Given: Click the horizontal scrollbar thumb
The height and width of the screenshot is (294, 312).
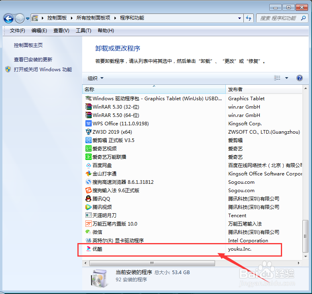Looking at the screenshot, I should tap(152, 263).
